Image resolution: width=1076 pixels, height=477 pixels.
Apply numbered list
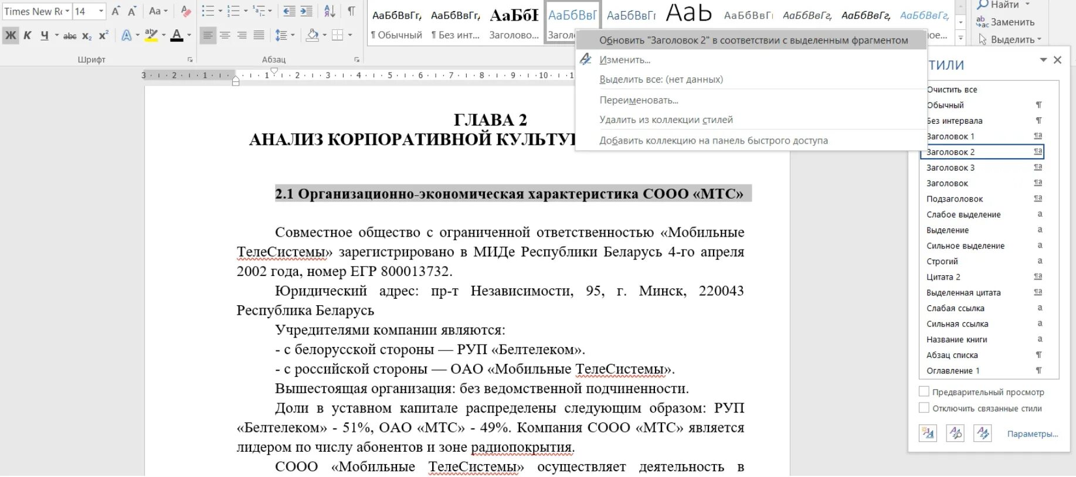click(233, 11)
